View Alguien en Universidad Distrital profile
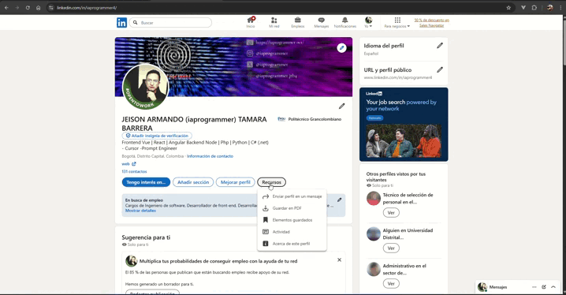 (x=391, y=248)
